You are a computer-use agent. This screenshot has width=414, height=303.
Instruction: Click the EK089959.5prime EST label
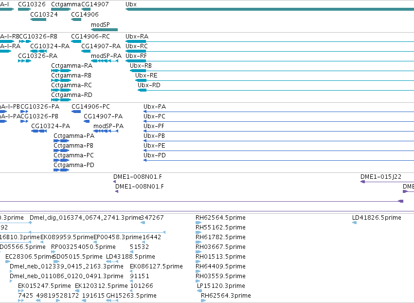pyautogui.click(x=67, y=237)
